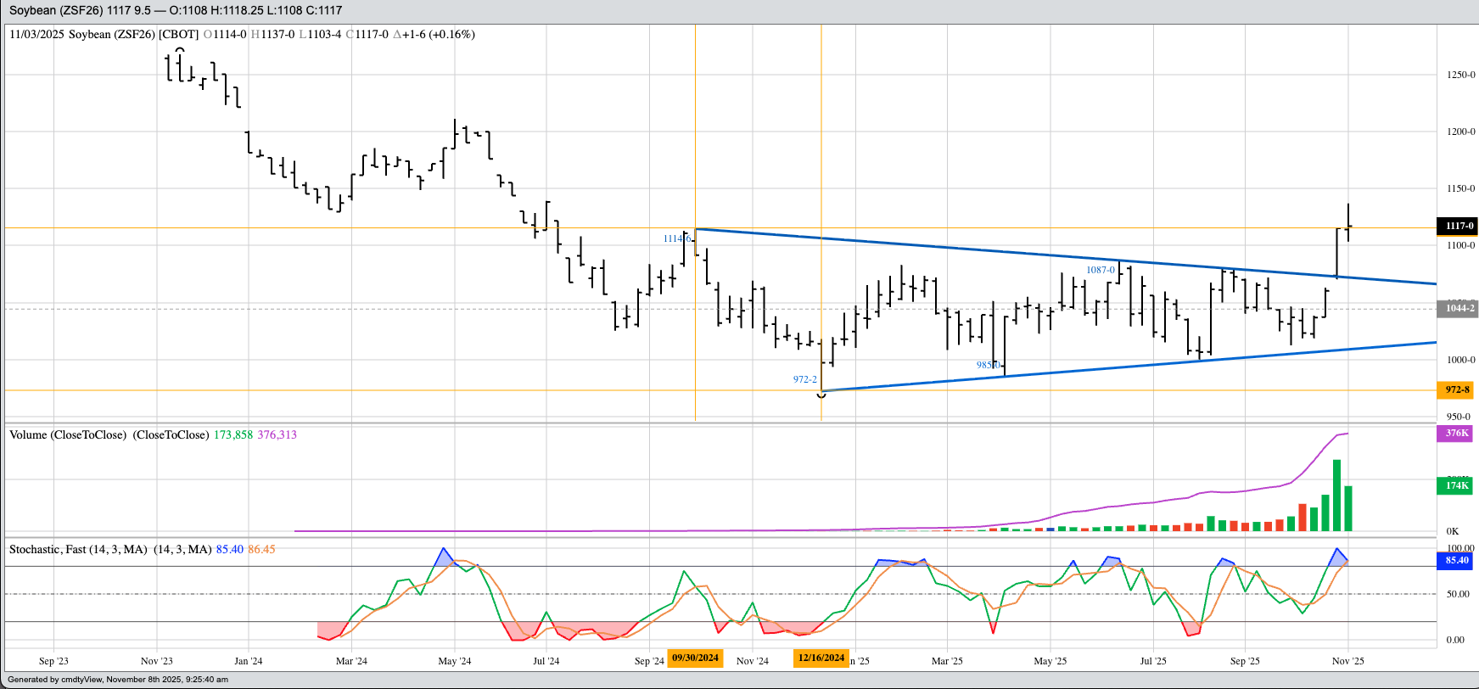The image size is (1479, 689).
Task: Select the 09/30/2024 date marker
Action: (x=695, y=658)
